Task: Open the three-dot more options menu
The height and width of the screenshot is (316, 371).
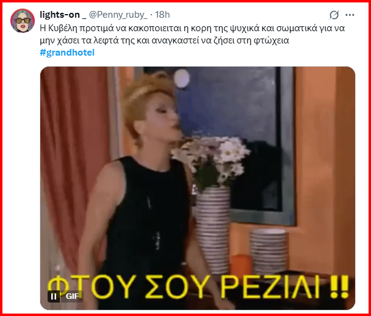Action: coord(350,15)
